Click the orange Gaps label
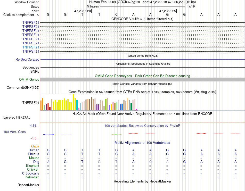The width and height of the screenshot is (245, 191). (x=35, y=146)
